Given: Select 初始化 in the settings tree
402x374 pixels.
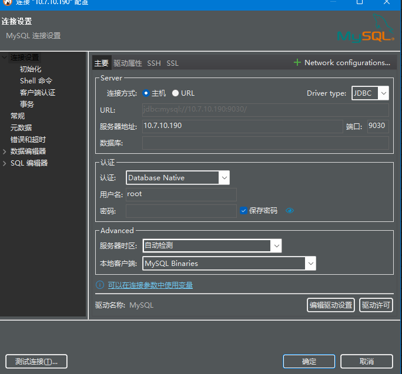Looking at the screenshot, I should click(x=31, y=69).
